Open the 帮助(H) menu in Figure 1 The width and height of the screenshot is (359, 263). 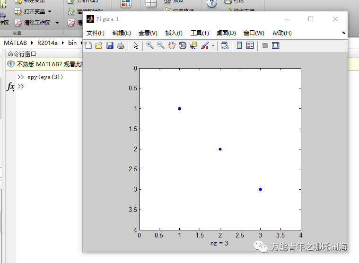tap(282, 33)
